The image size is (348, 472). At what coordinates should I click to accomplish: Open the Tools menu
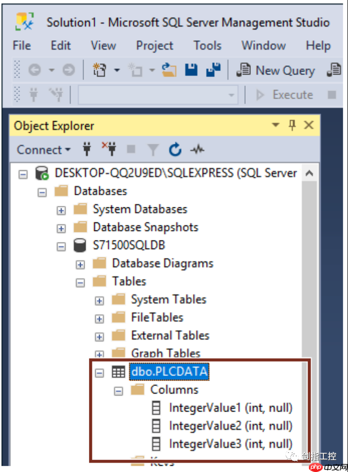(207, 46)
